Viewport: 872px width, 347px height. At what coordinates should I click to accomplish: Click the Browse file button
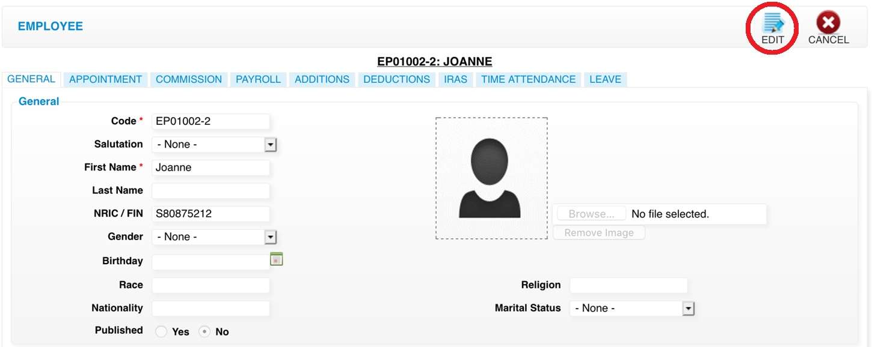click(x=591, y=214)
